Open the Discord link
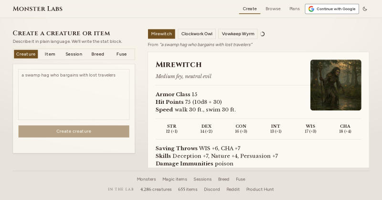This screenshot has height=200, width=382. coord(212,190)
